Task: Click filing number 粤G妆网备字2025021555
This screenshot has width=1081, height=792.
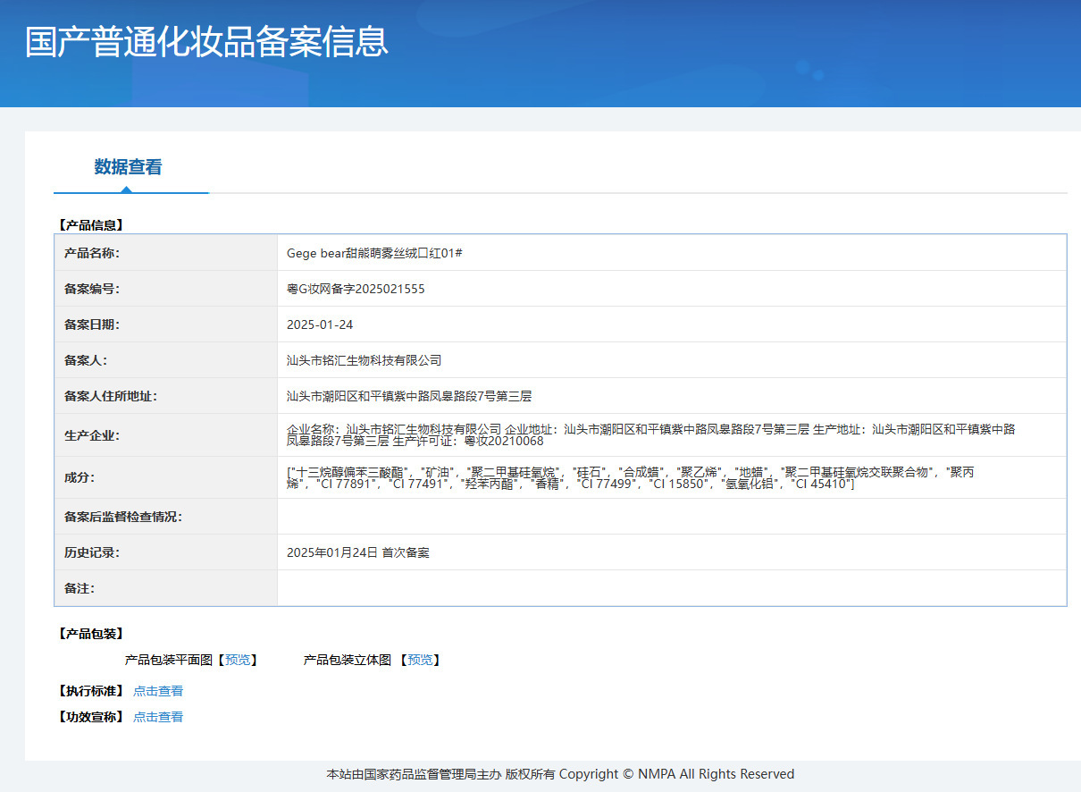Action: [356, 289]
